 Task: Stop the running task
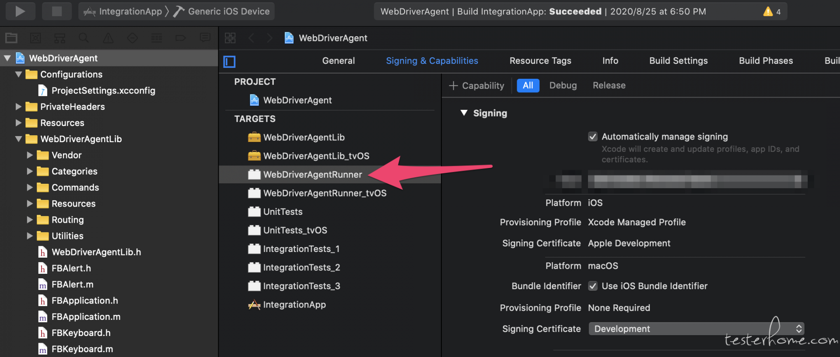[x=57, y=11]
